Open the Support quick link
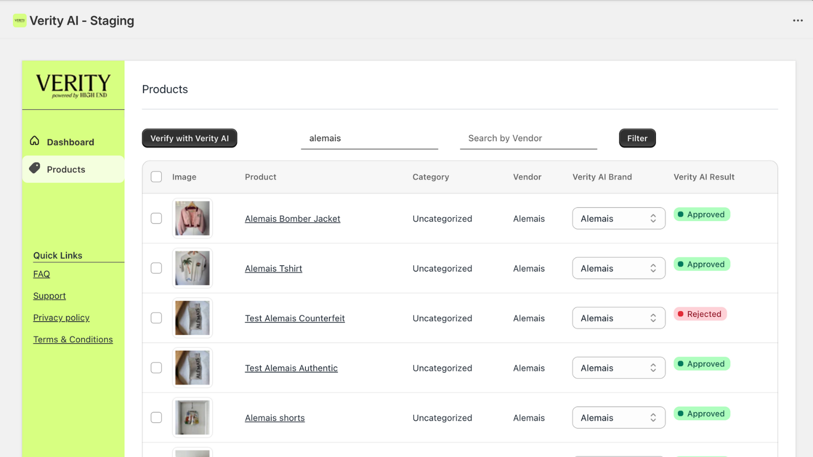The height and width of the screenshot is (457, 813). pos(49,296)
